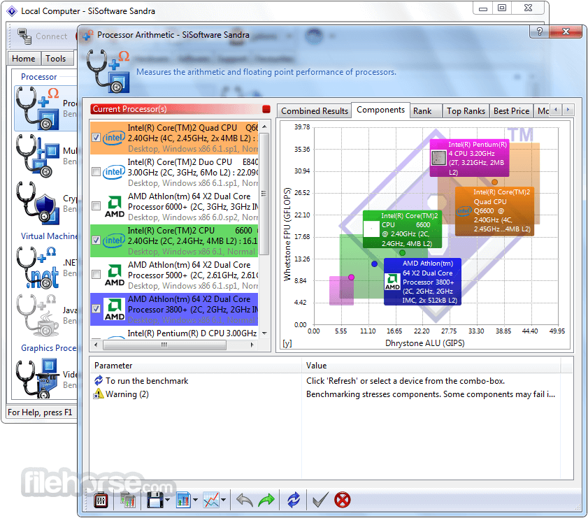Click the floppy disk save icon
This screenshot has width=588, height=518.
(155, 500)
